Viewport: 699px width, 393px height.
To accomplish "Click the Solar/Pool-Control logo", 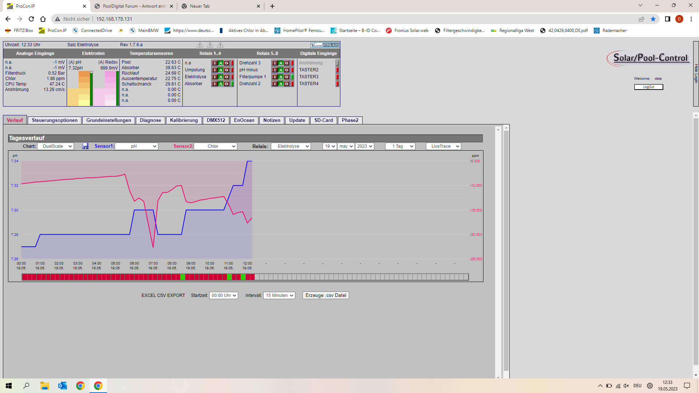I will click(x=648, y=58).
